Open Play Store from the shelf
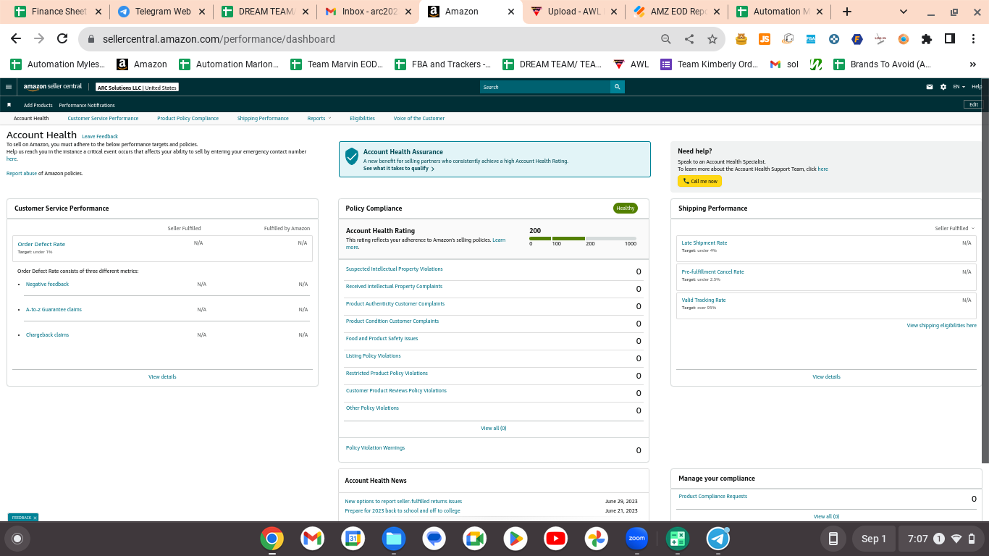The width and height of the screenshot is (989, 556). 515,539
